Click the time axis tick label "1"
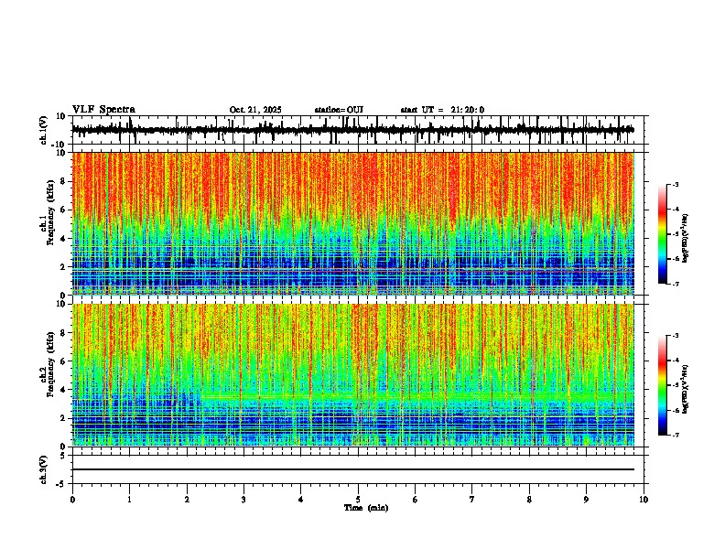The width and height of the screenshot is (725, 560). pos(129,500)
